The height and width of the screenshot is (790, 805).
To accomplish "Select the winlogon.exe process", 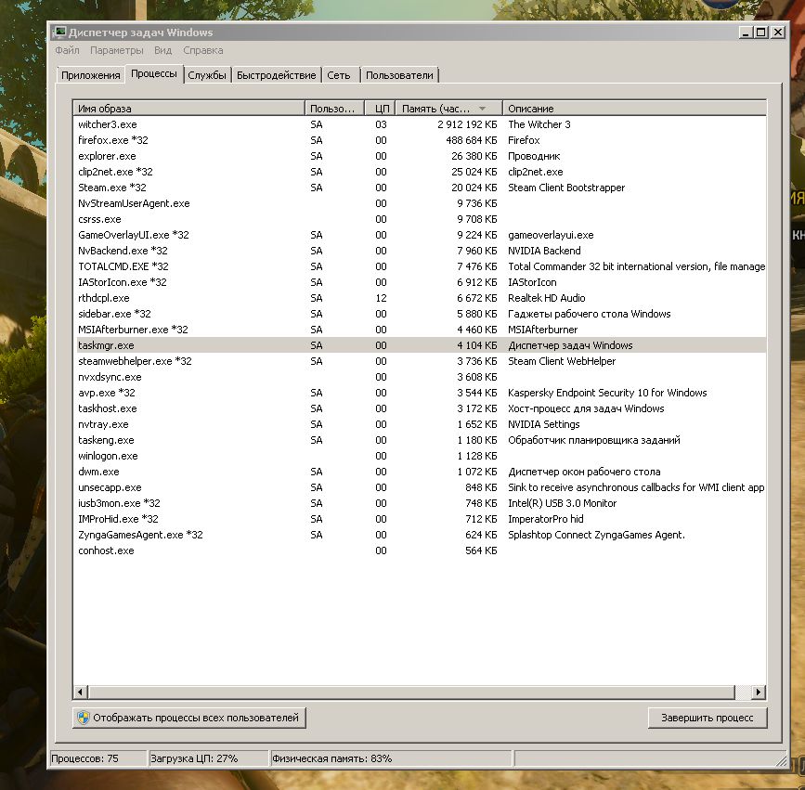I will 420,456.
